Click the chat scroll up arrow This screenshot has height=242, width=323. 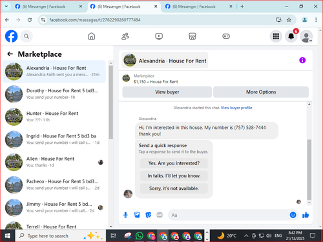point(309,104)
